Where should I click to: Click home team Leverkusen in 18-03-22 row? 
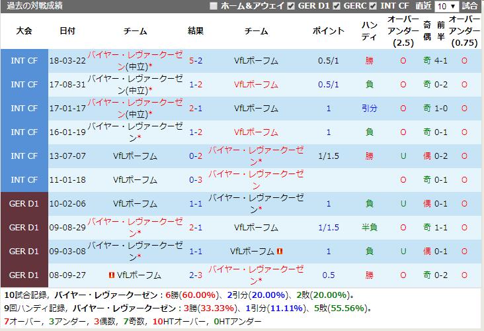point(135,61)
